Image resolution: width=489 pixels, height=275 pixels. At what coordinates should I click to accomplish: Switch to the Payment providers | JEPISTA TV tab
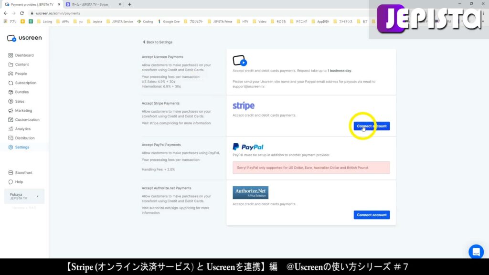pyautogui.click(x=32, y=4)
